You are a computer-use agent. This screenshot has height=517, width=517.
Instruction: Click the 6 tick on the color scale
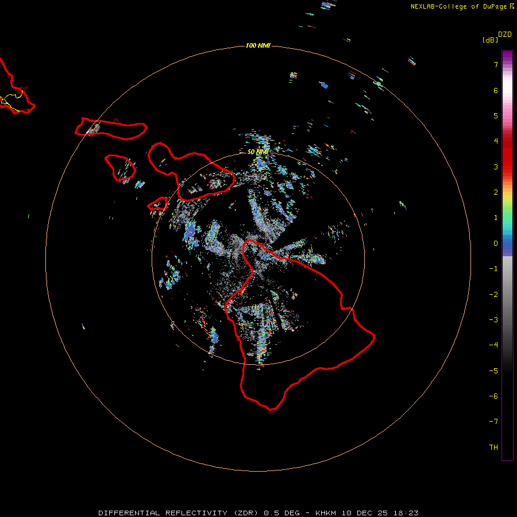coord(496,90)
